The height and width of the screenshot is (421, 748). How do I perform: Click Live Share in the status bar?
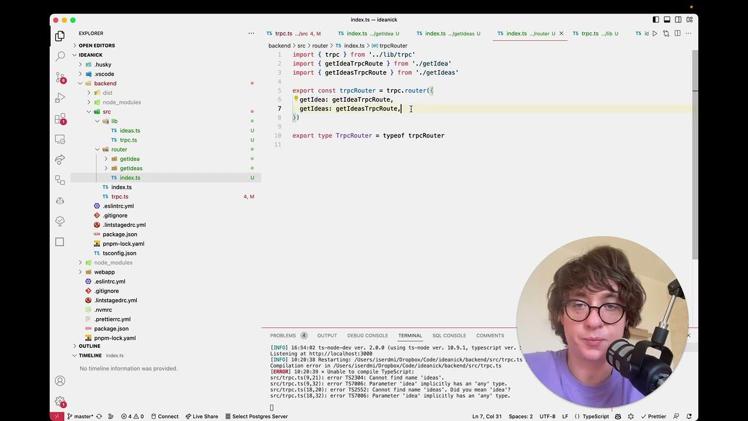202,416
